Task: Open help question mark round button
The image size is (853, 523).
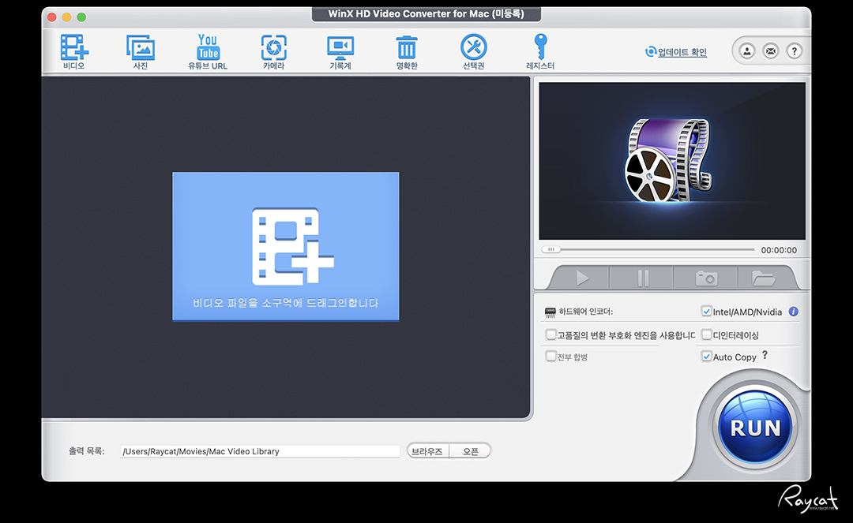Action: (795, 51)
